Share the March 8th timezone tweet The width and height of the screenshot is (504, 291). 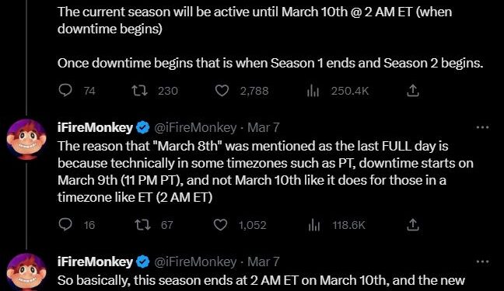[413, 225]
